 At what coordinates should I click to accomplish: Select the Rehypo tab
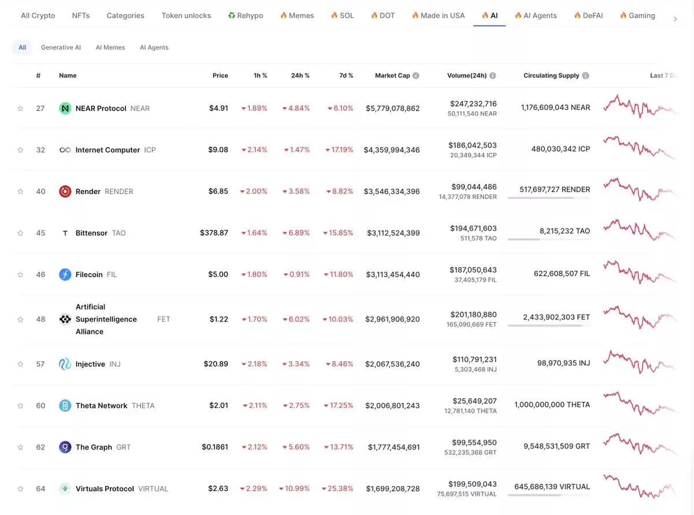pos(245,16)
